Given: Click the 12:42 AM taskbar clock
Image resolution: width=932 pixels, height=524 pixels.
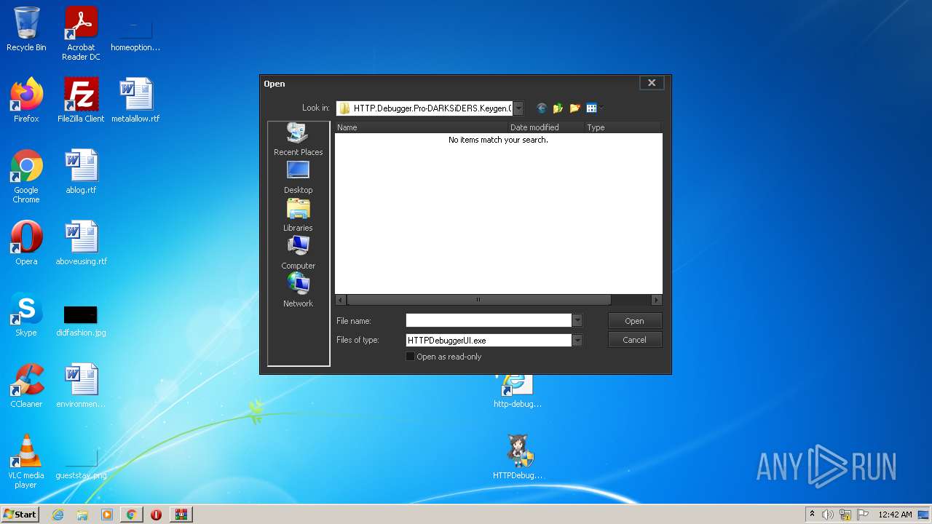Looking at the screenshot, I should click(895, 515).
